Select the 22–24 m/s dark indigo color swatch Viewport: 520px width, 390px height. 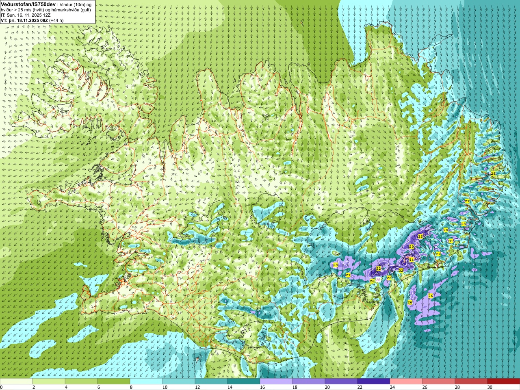pos(374,381)
